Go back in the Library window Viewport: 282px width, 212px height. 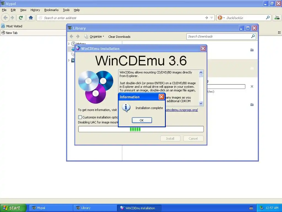click(71, 36)
